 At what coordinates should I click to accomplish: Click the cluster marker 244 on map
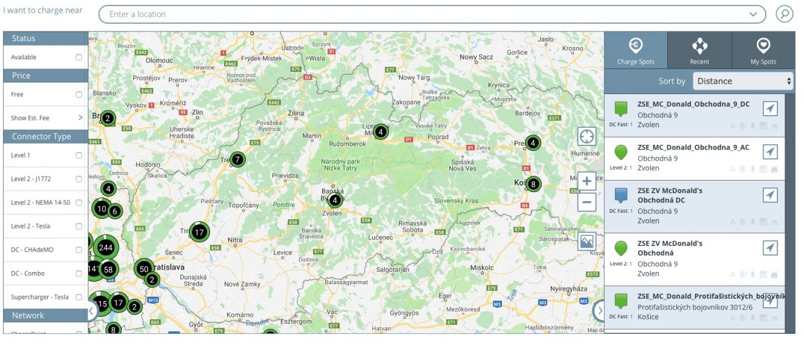point(106,247)
